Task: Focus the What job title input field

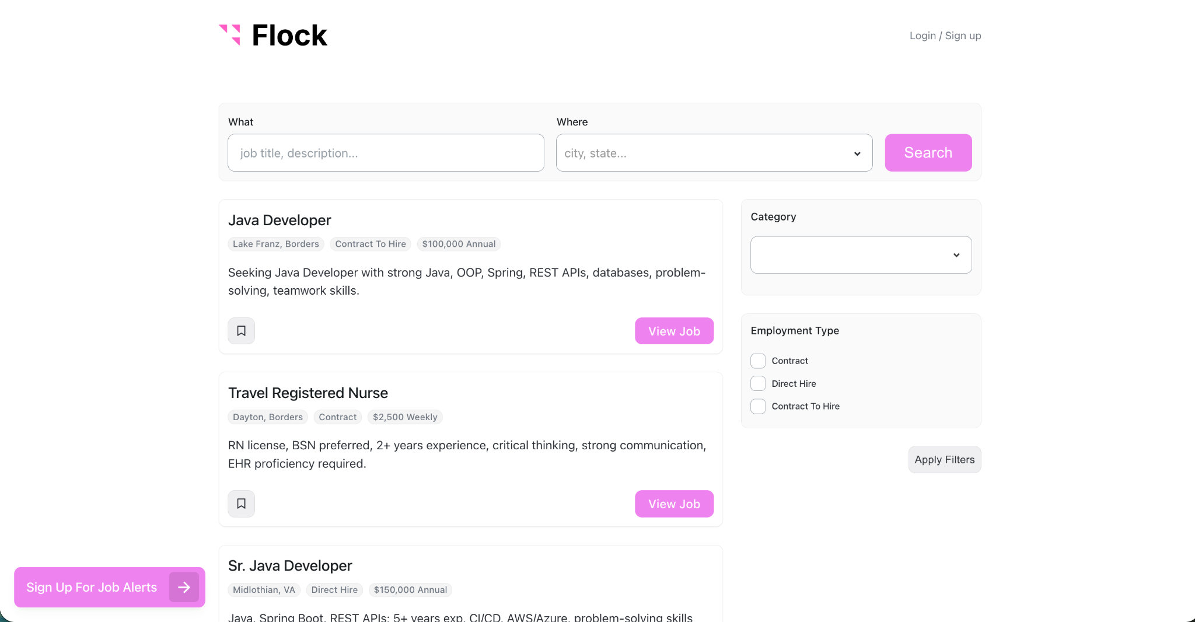Action: click(x=386, y=153)
